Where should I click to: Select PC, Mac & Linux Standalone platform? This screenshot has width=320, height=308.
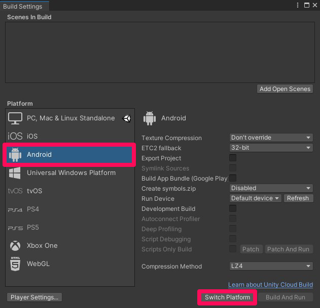tap(70, 118)
